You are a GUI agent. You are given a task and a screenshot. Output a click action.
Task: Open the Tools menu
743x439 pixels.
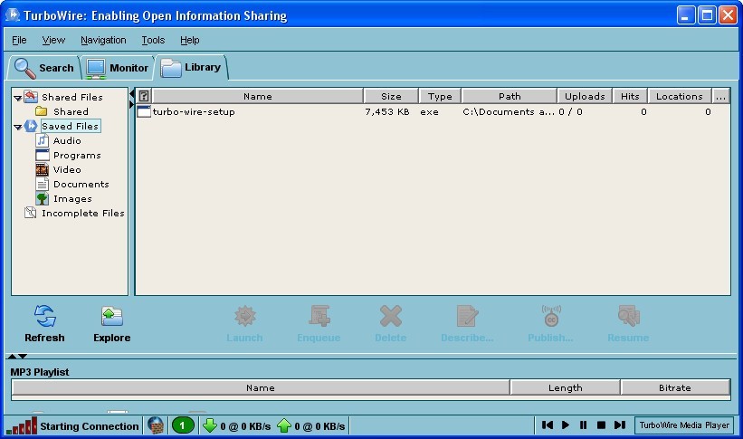[x=153, y=40]
